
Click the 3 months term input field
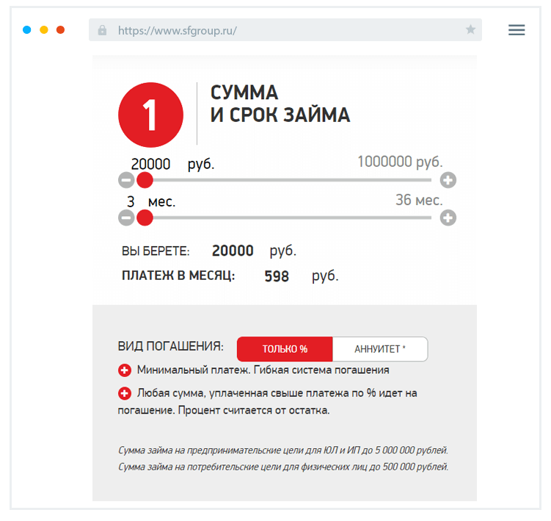(x=131, y=201)
